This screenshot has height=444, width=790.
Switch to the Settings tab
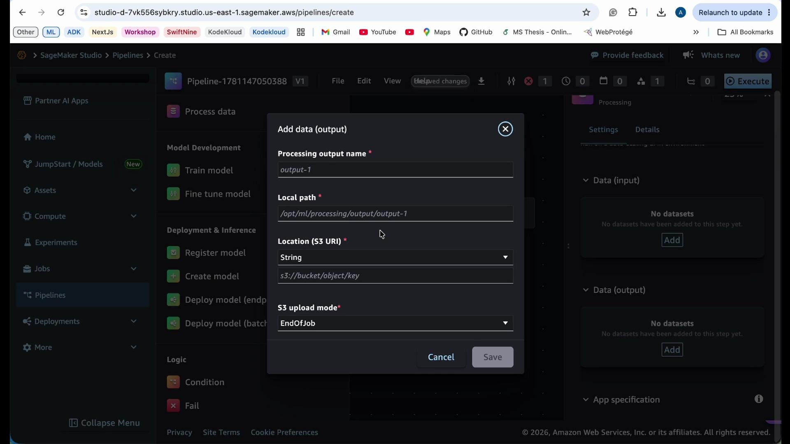[603, 130]
